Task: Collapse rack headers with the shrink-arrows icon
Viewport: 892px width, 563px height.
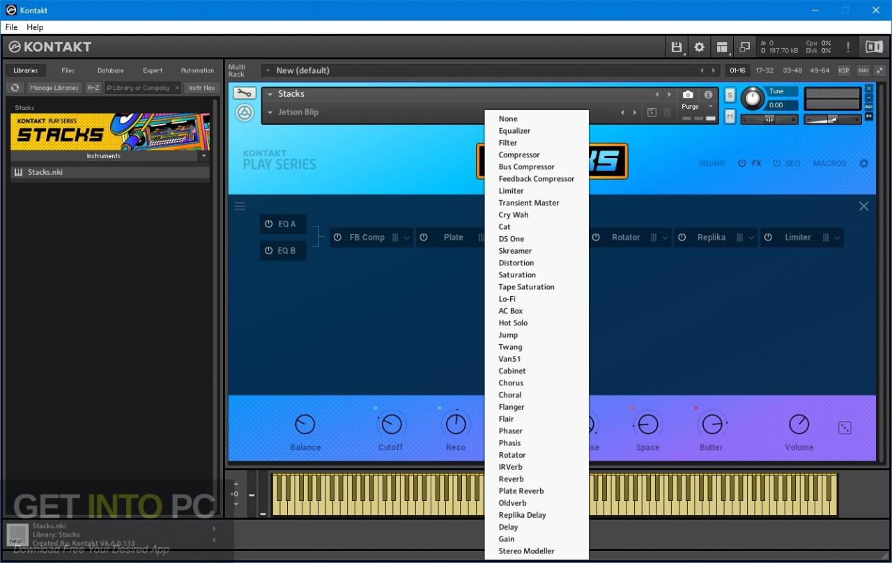Action: [879, 70]
